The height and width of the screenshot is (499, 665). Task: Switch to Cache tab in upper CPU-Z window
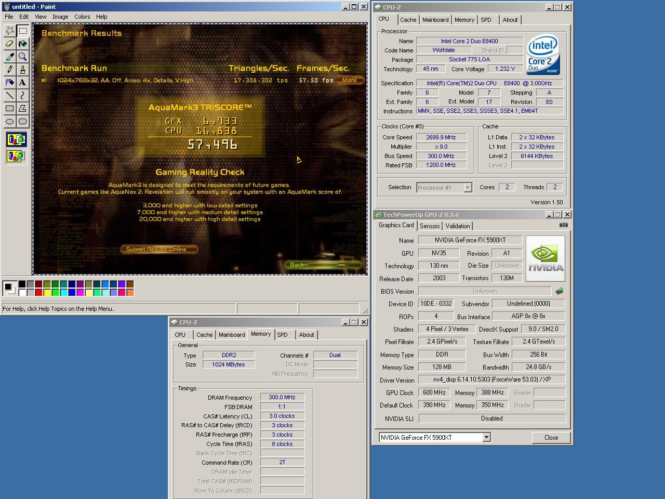(408, 20)
